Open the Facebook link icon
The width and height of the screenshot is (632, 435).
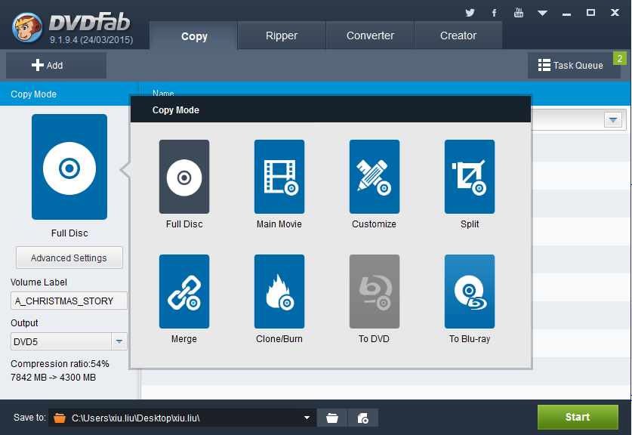pos(494,13)
